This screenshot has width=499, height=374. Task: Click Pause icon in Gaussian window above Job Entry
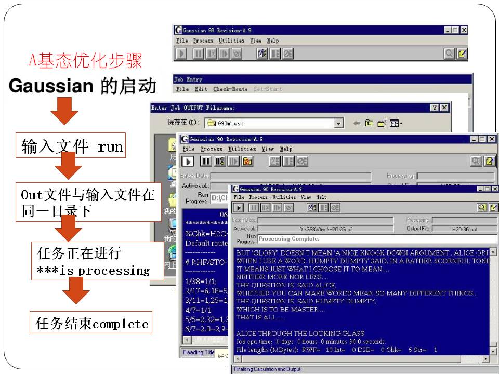coord(198,54)
